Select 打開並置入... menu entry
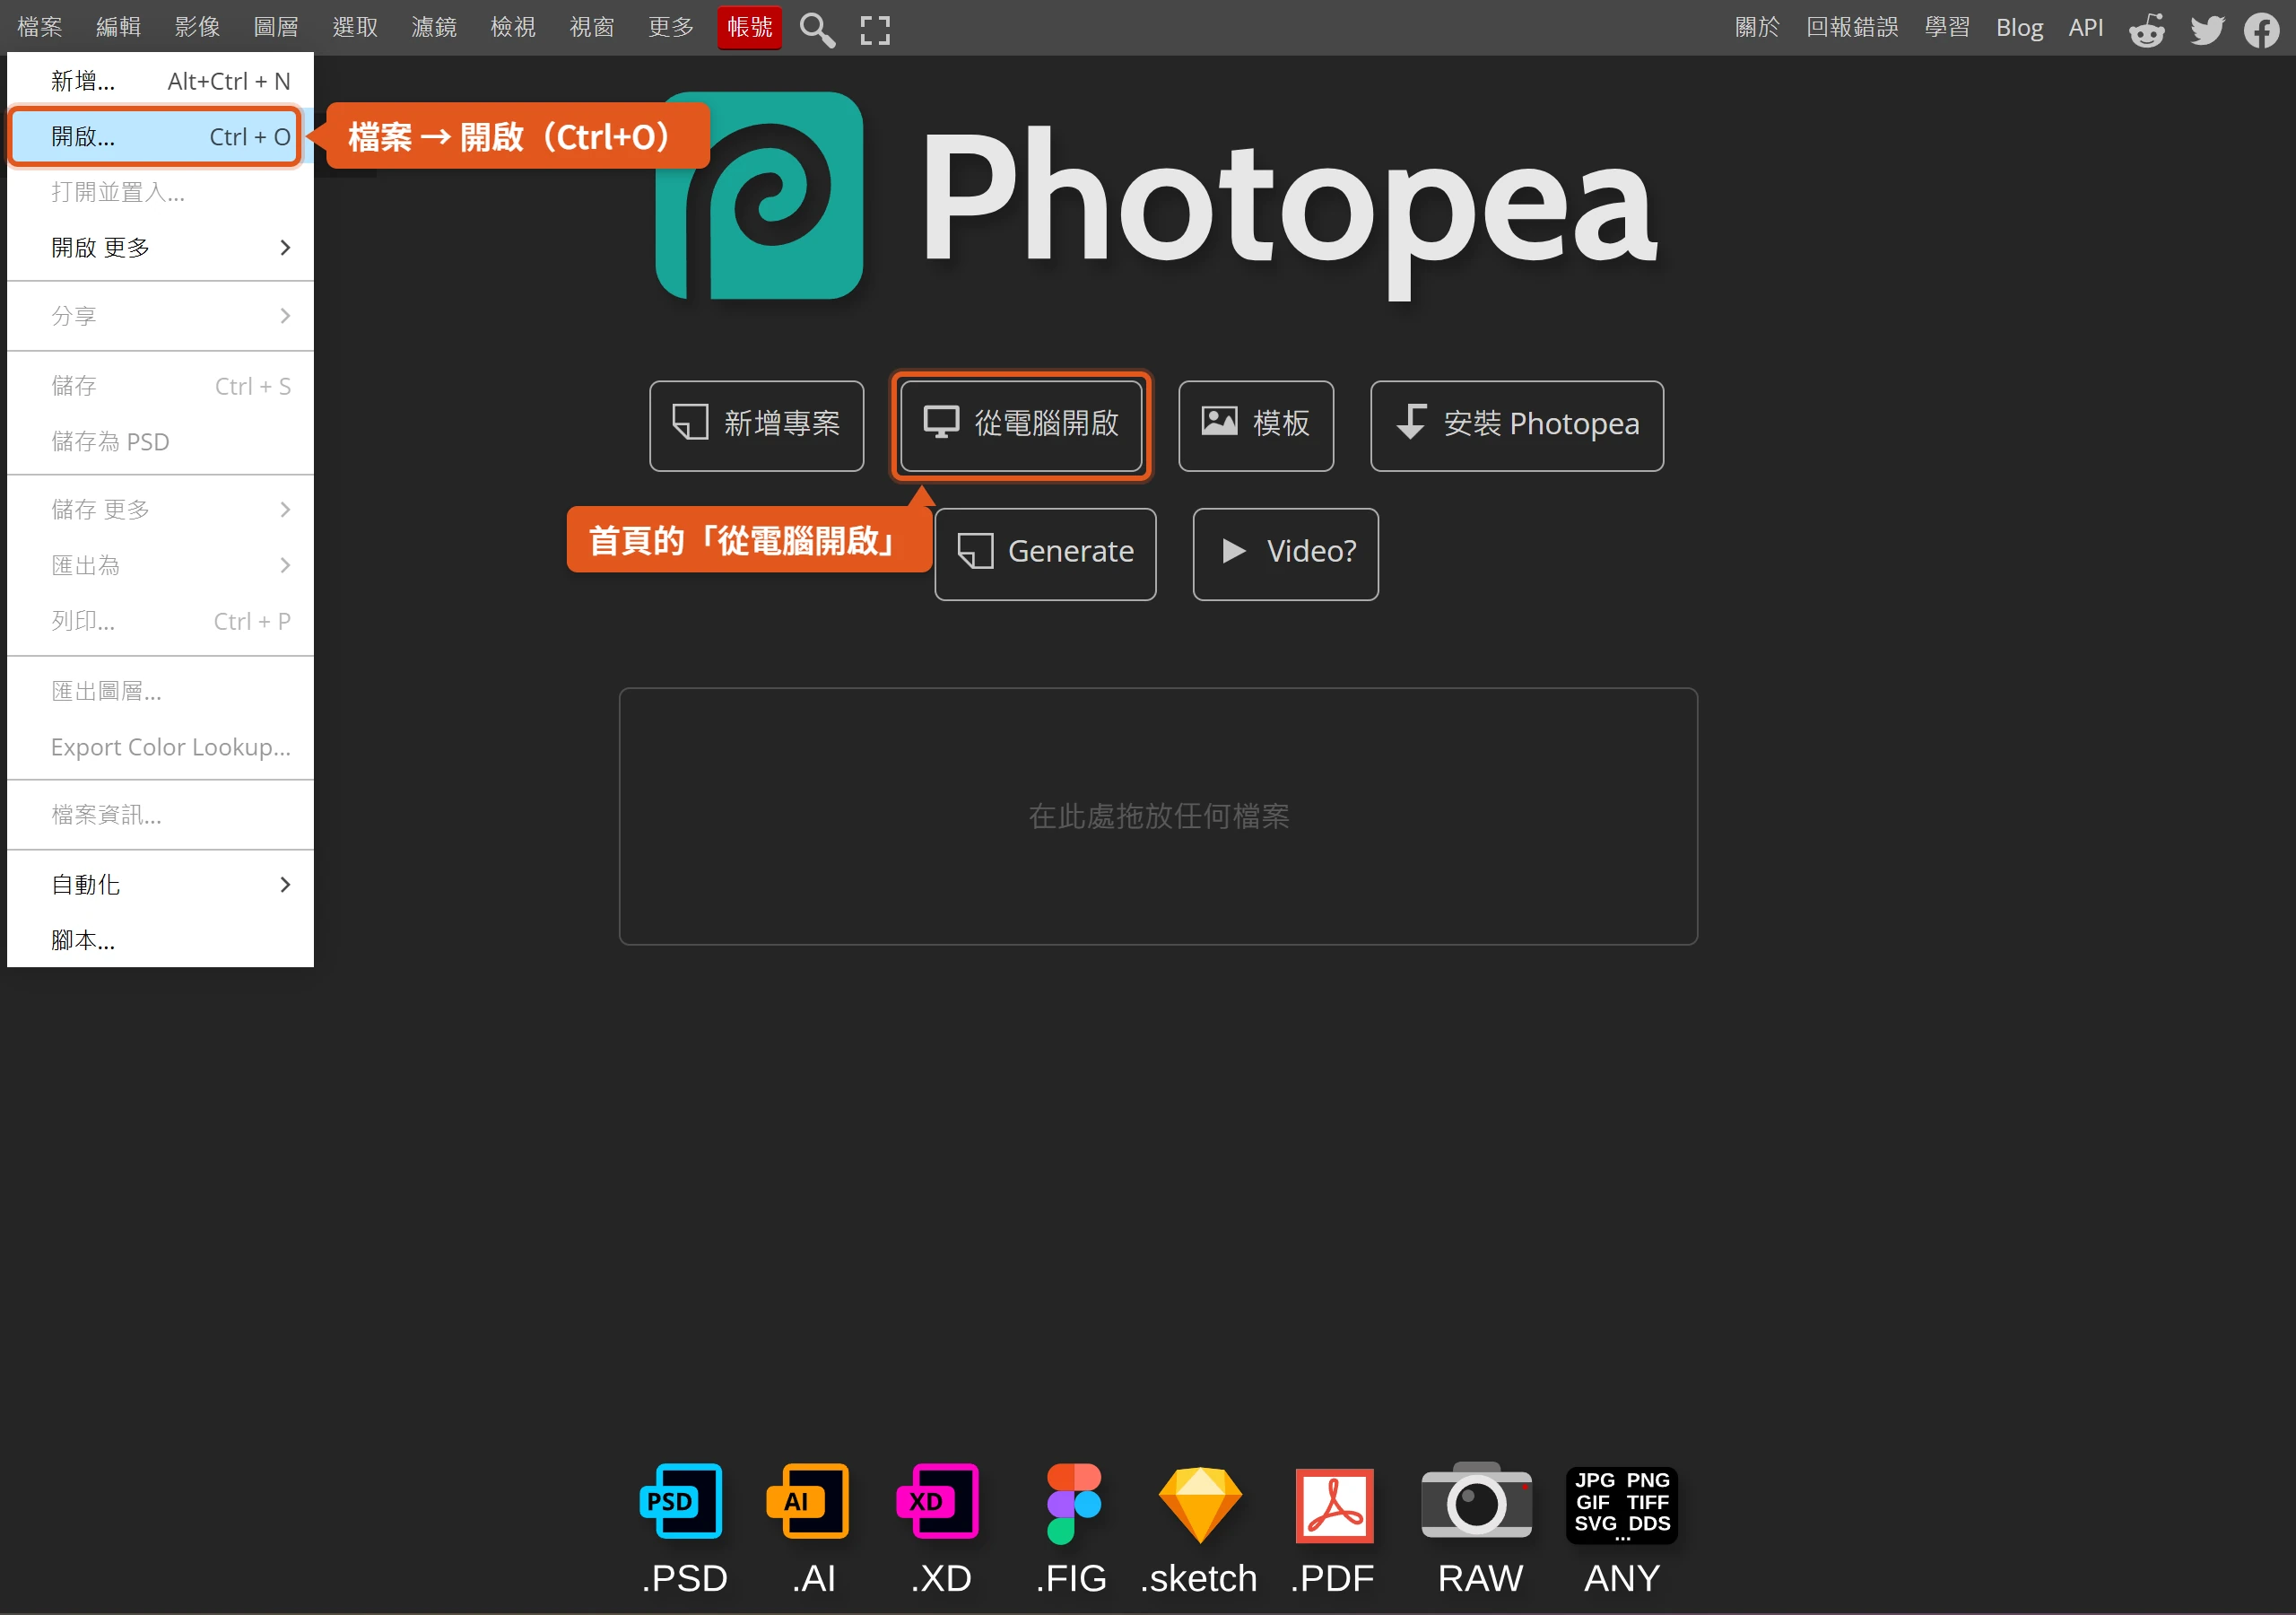 (x=160, y=192)
